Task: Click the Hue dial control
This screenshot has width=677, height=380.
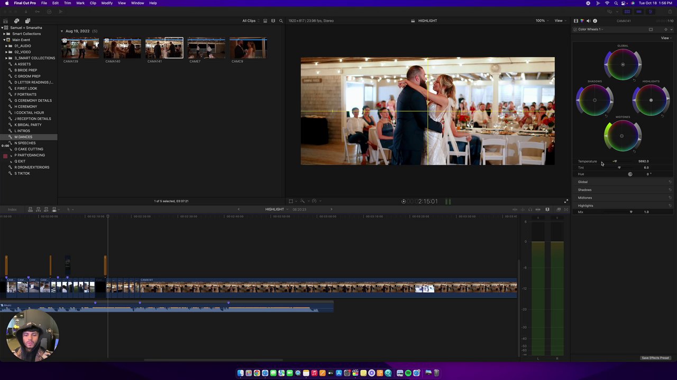Action: click(630, 174)
